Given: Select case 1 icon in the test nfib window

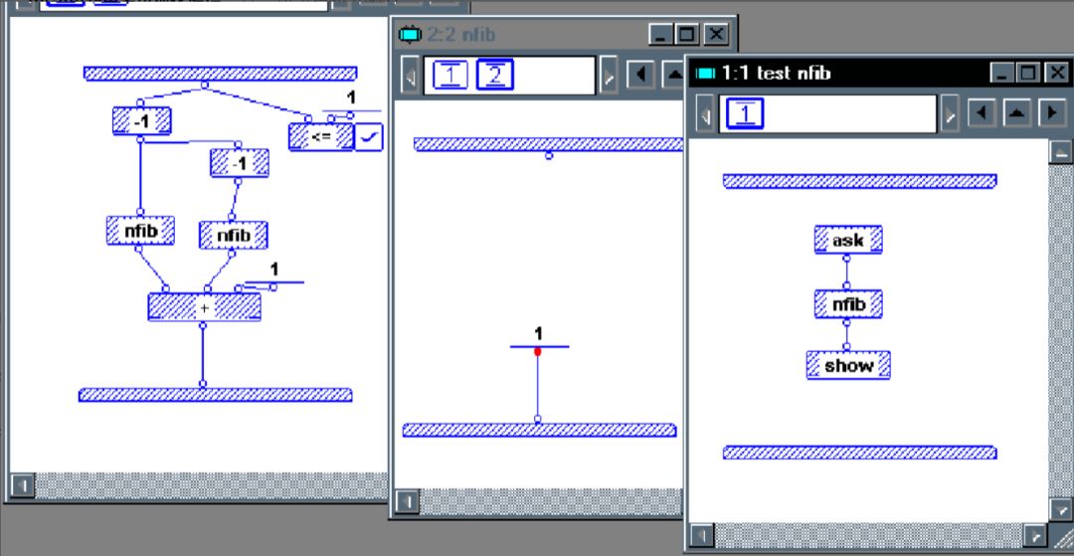Looking at the screenshot, I should click(x=745, y=113).
